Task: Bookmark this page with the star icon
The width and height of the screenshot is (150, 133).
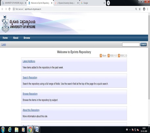Action: (x=139, y=9)
